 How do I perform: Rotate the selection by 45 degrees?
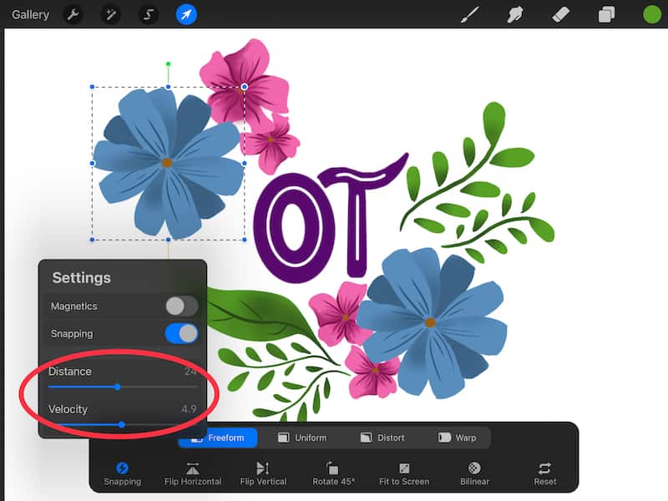point(333,473)
